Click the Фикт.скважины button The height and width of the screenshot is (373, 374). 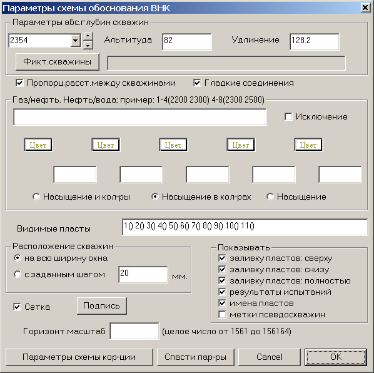point(58,62)
